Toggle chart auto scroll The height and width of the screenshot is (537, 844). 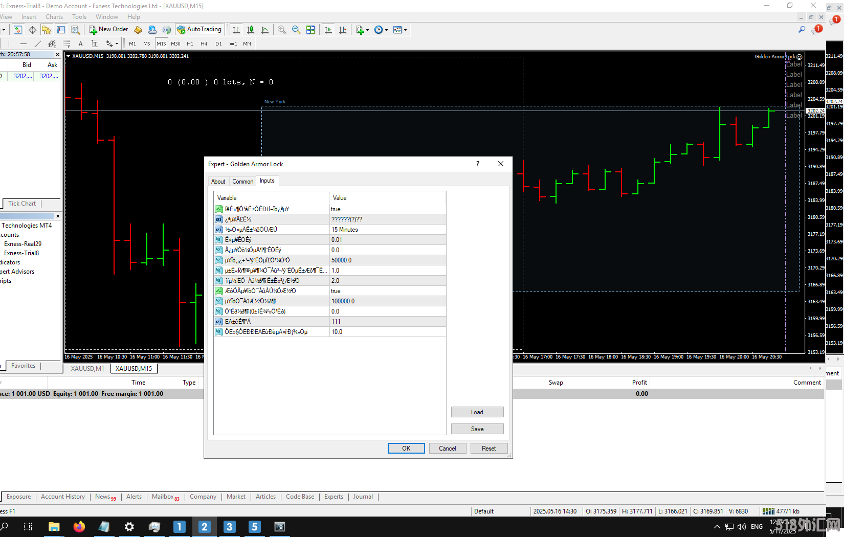pos(328,30)
